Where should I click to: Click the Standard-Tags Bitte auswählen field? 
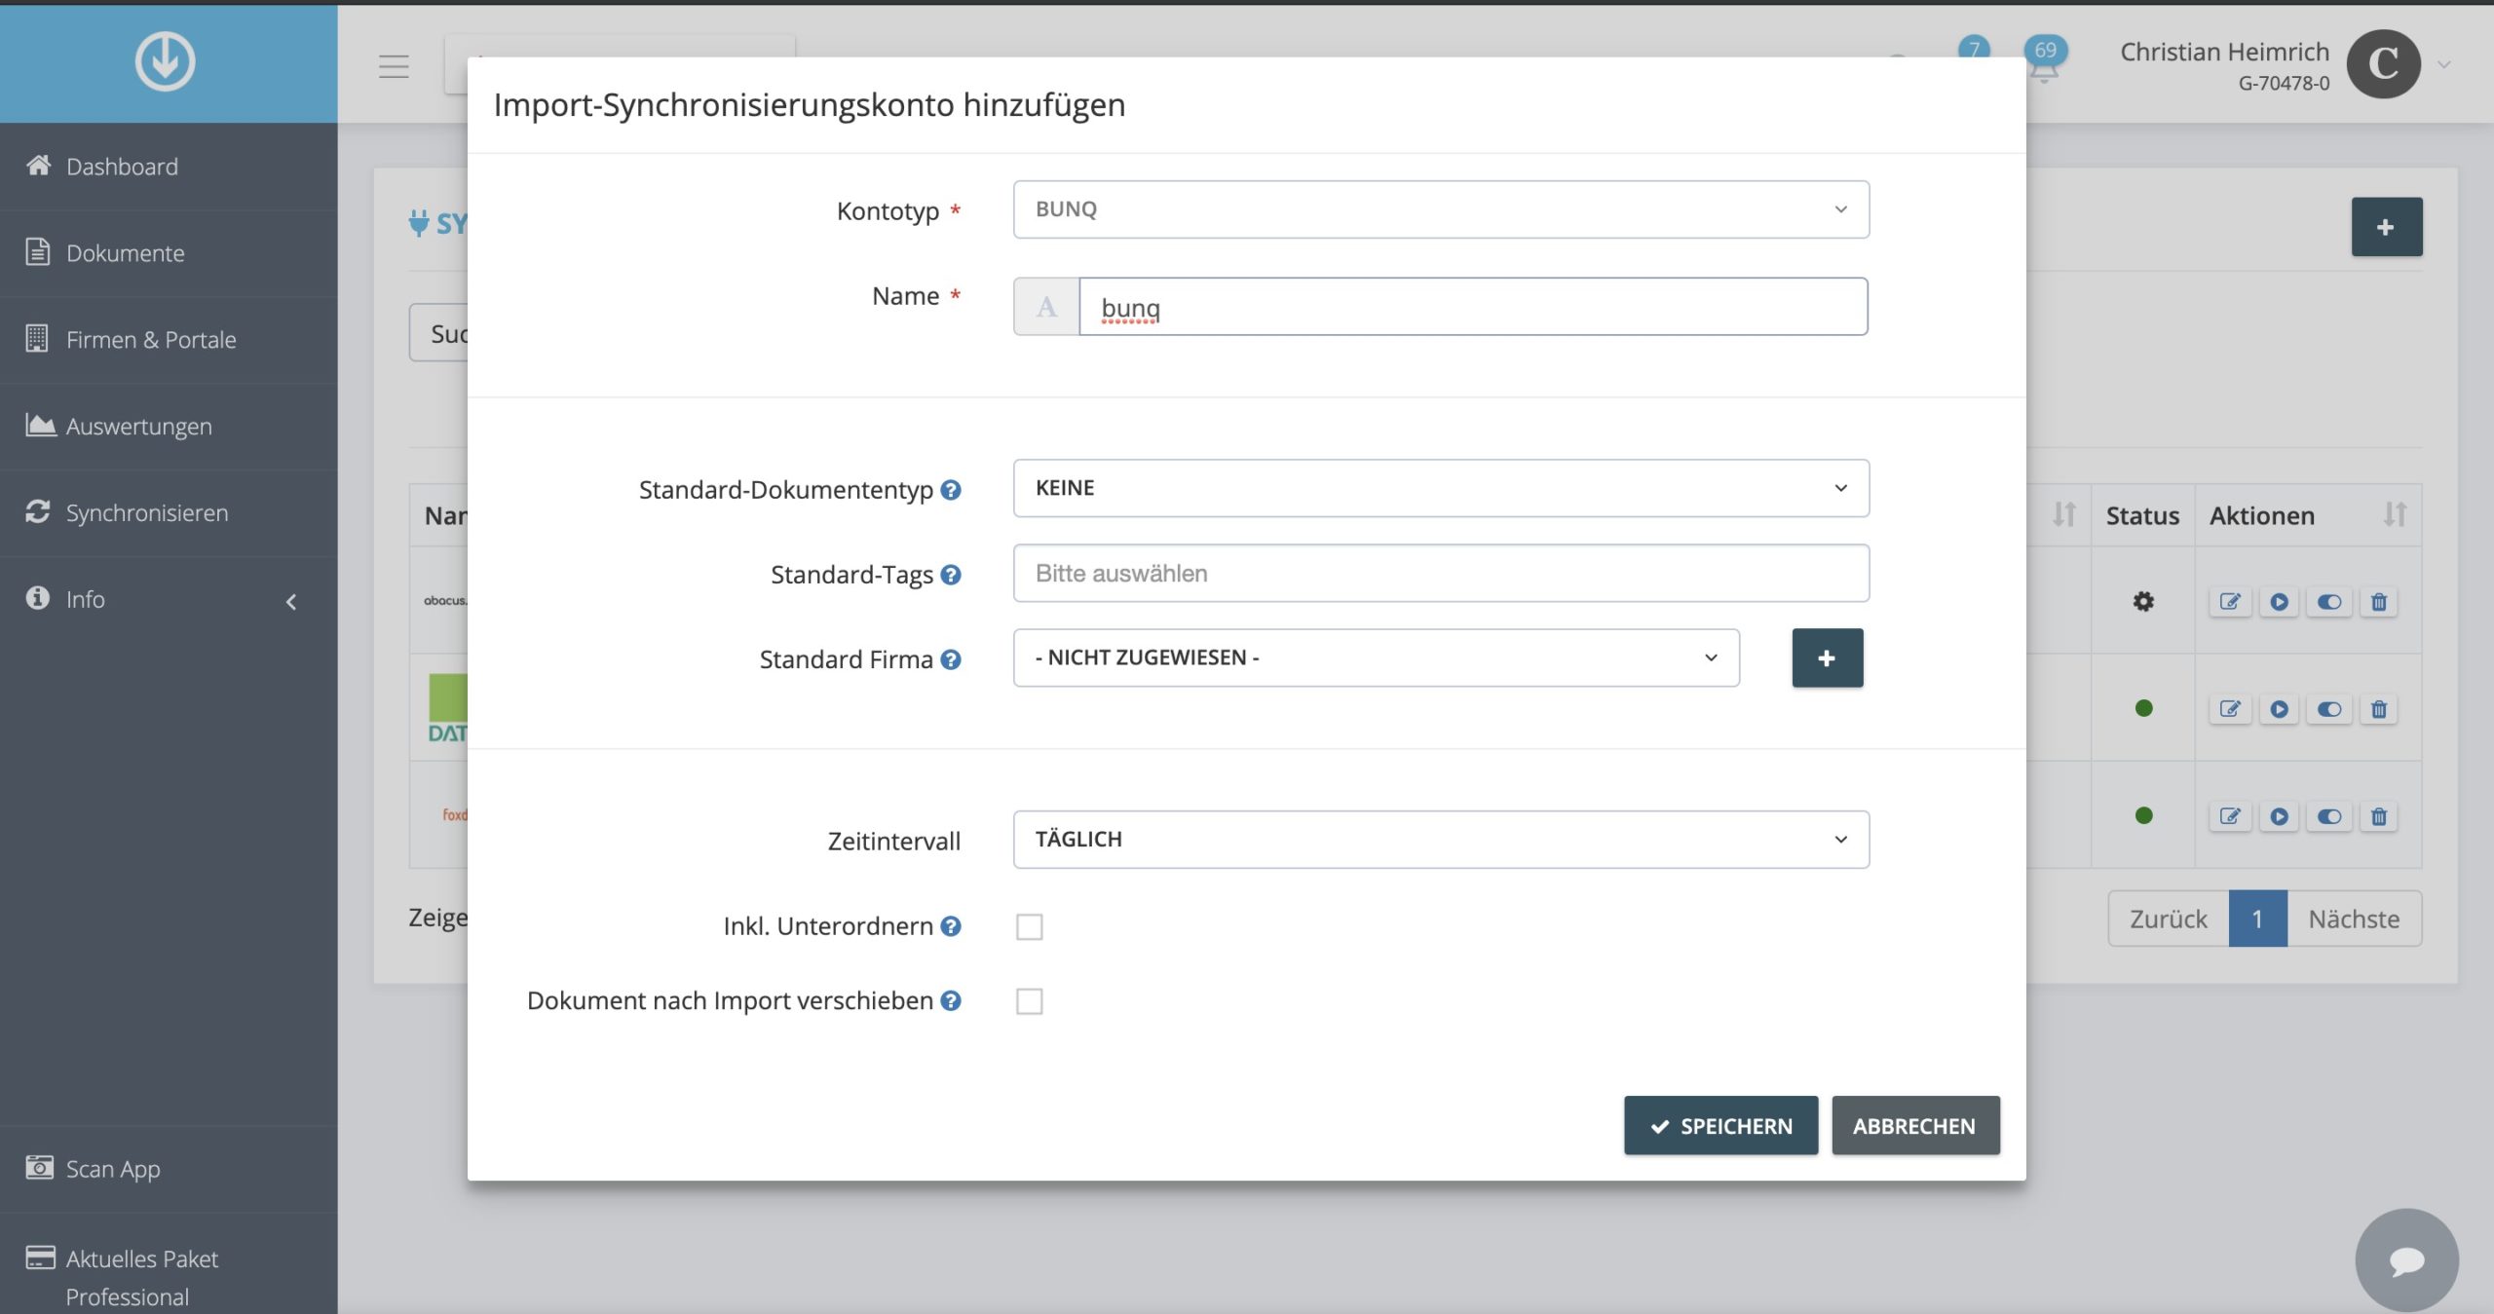tap(1441, 573)
